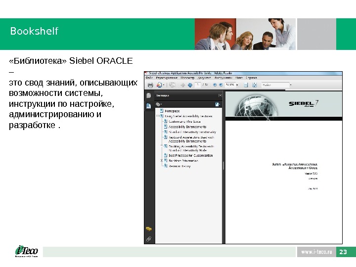Click the Siebel 7 logo on PDF cover
356x267 pixels.
click(303, 103)
